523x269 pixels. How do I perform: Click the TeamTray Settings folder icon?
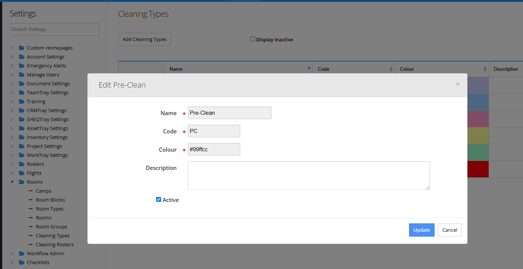point(22,92)
